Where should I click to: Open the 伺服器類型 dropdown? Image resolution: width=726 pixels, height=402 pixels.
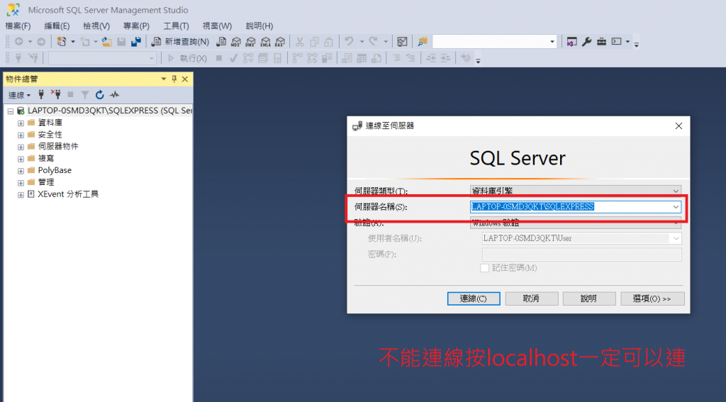point(676,191)
